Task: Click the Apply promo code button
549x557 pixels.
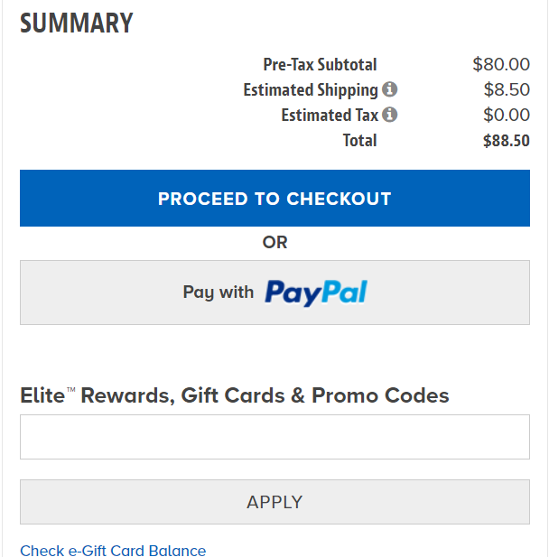Action: [274, 502]
